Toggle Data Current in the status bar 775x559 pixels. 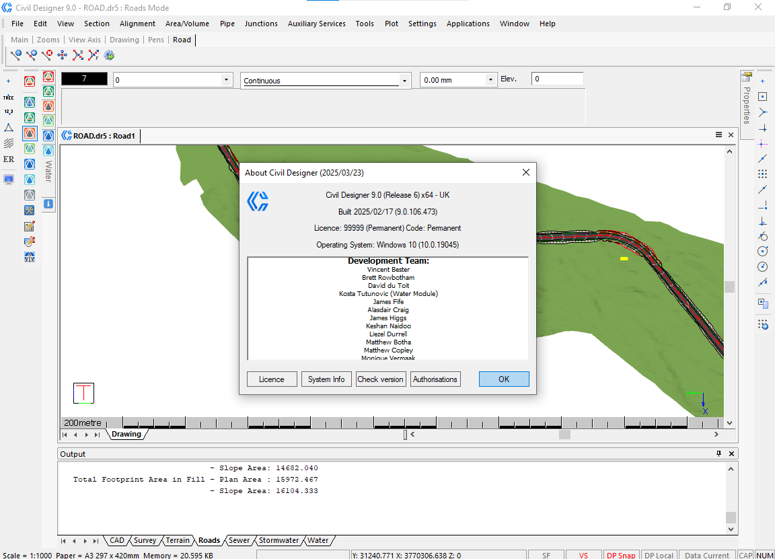[707, 555]
